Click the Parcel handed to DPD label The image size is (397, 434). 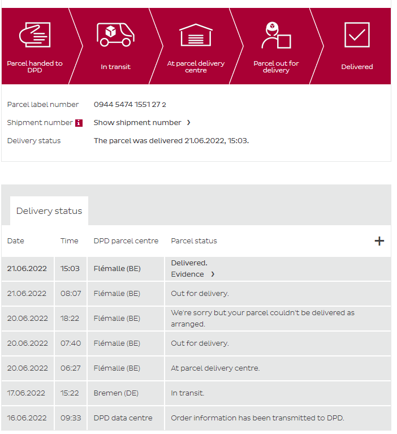[34, 67]
